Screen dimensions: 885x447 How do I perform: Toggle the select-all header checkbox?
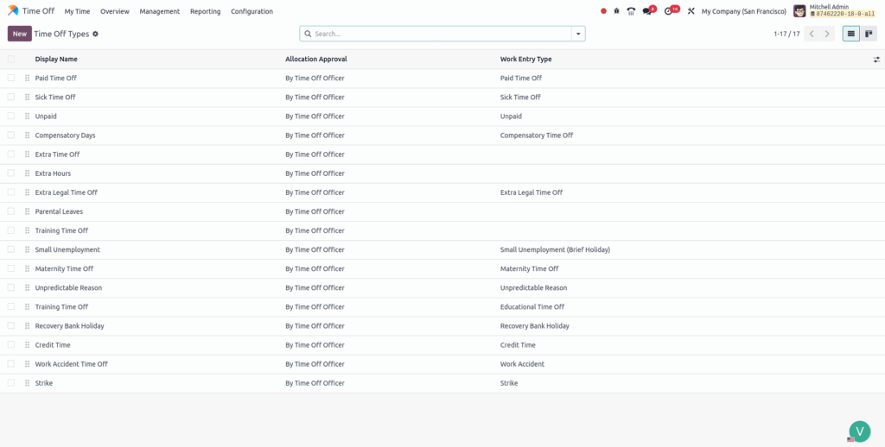tap(11, 60)
